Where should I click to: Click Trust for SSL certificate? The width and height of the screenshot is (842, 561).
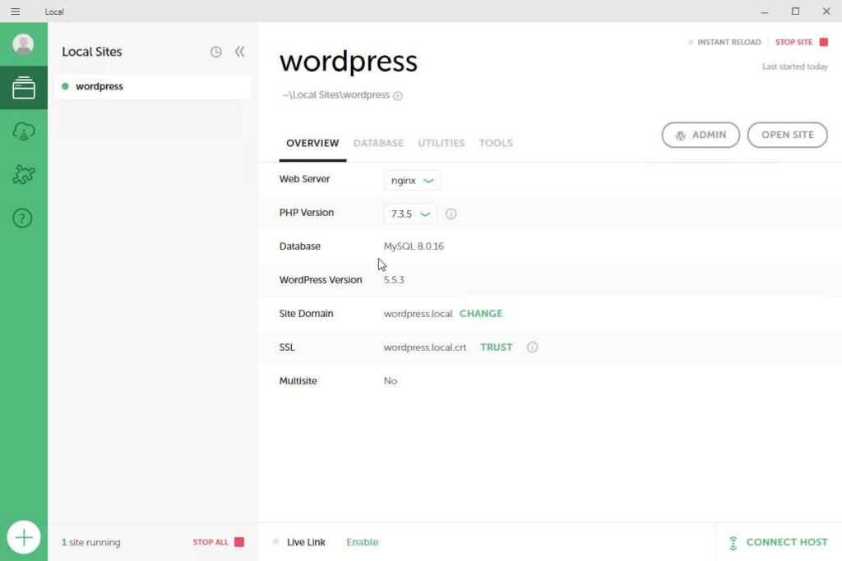(x=496, y=347)
